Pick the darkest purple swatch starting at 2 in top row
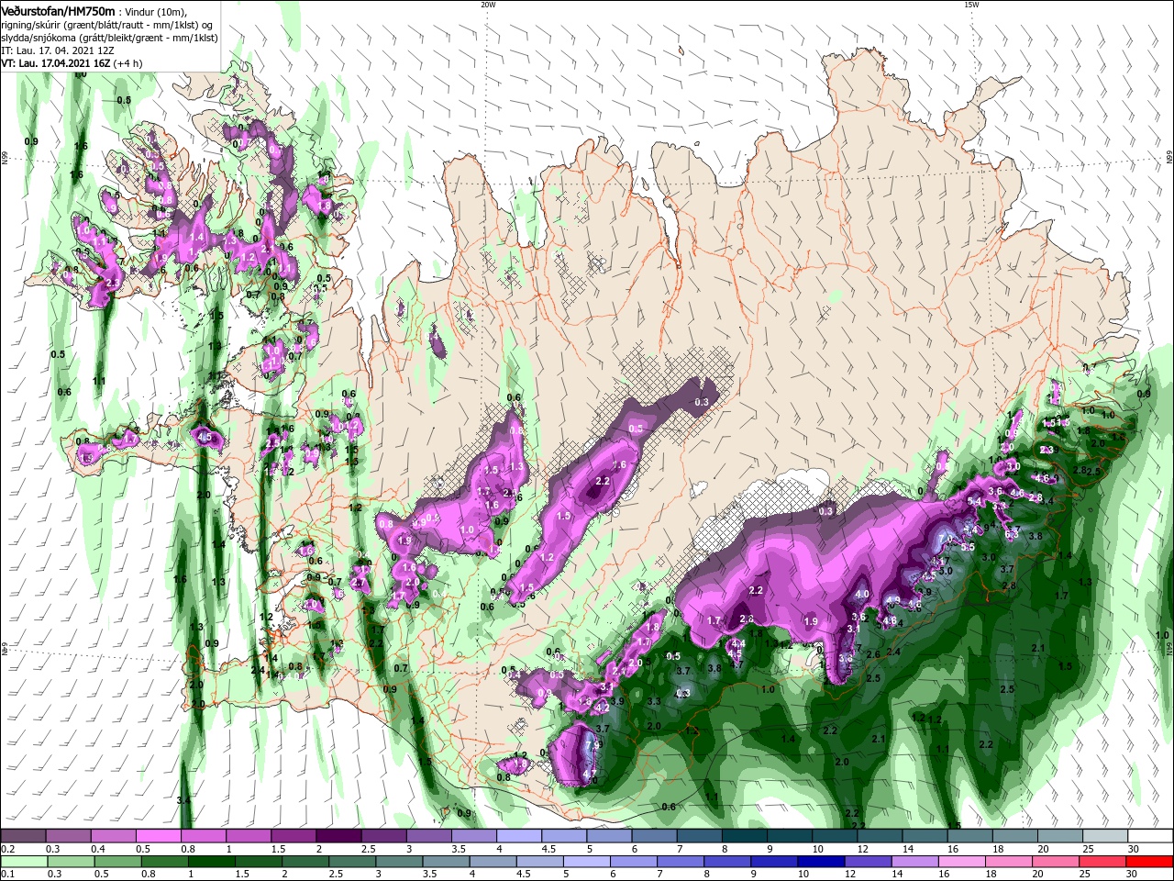 point(338,836)
